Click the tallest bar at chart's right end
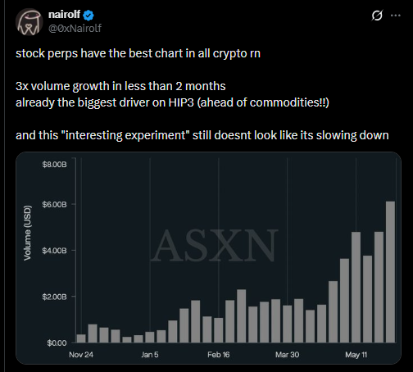The width and height of the screenshot is (413, 372). (390, 272)
